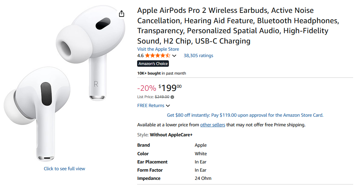Open the Amazon Store Card $80 off offer

coord(245,115)
